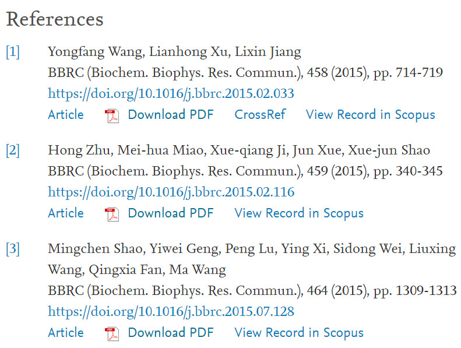This screenshot has height=348, width=461.
Task: Click PDF icon for reference 3
Action: coord(111,333)
